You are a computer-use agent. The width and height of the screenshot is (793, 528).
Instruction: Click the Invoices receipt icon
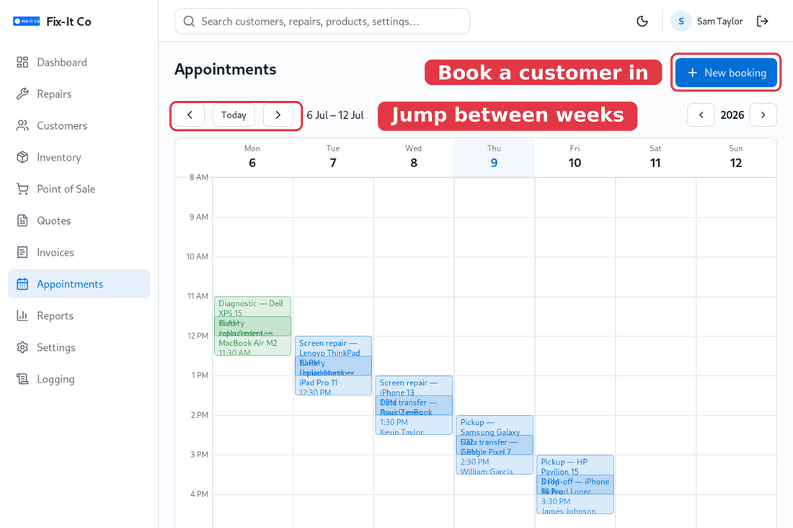pyautogui.click(x=22, y=252)
